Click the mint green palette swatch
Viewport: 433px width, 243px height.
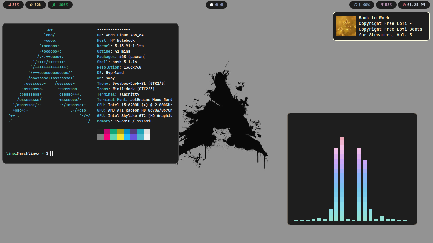[x=113, y=137]
